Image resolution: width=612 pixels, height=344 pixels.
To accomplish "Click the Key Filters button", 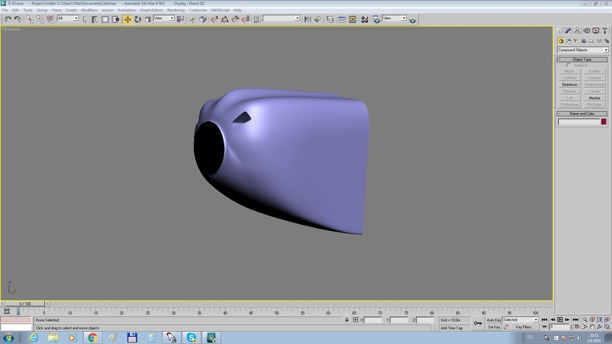I will tap(524, 327).
